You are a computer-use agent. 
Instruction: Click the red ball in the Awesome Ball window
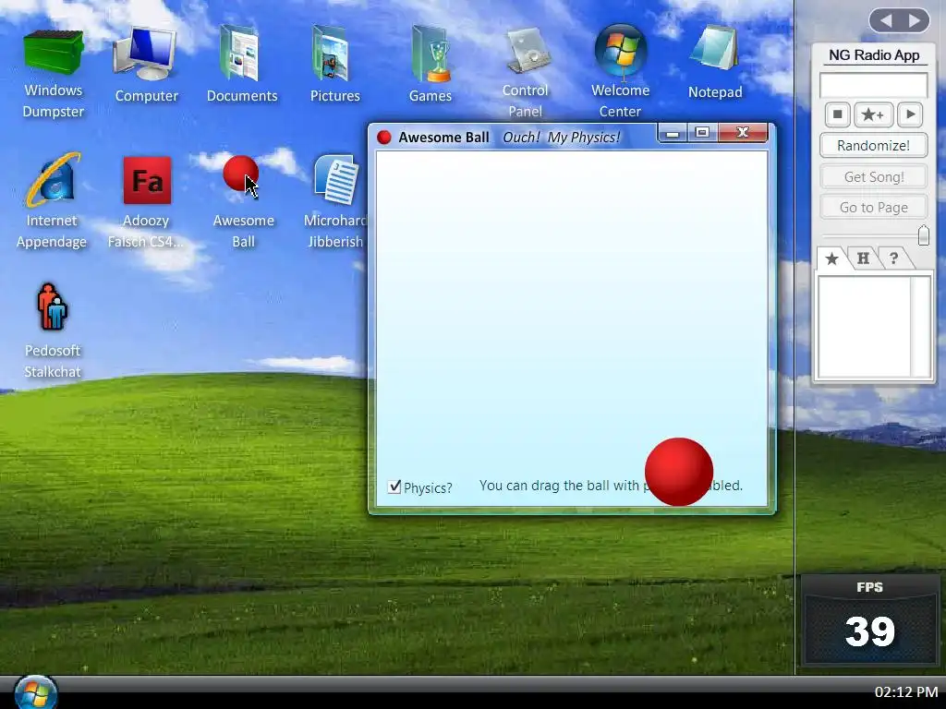click(679, 472)
